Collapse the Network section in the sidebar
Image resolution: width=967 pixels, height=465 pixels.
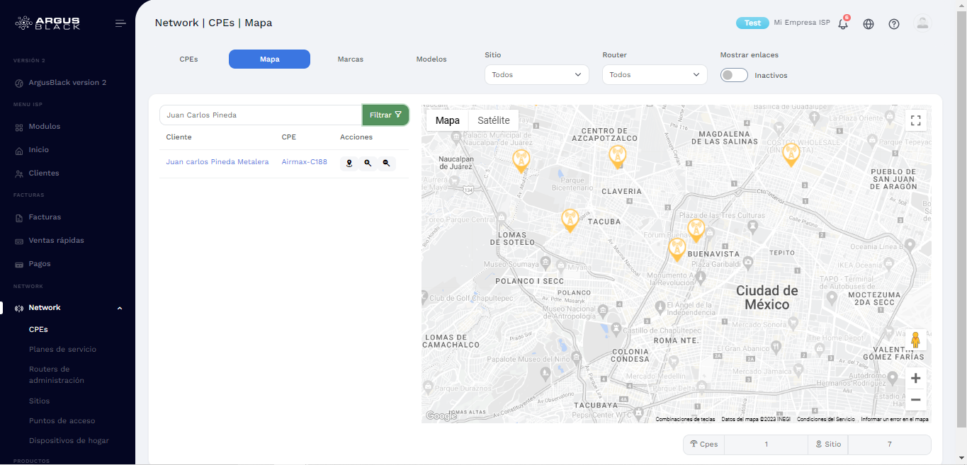click(119, 308)
